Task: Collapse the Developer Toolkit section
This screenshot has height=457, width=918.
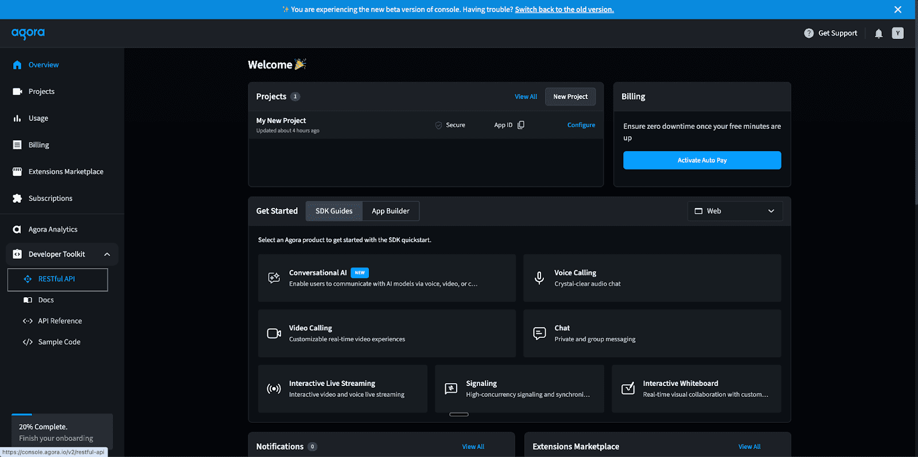Action: 107,254
